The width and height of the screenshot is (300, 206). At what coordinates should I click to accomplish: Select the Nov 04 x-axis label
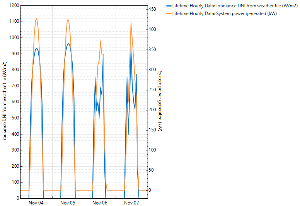point(36,203)
